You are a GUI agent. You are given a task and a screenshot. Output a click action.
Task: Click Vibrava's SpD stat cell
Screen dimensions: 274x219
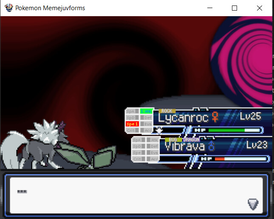139,146
